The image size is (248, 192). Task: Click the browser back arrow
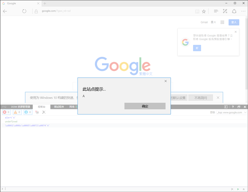tap(5, 11)
